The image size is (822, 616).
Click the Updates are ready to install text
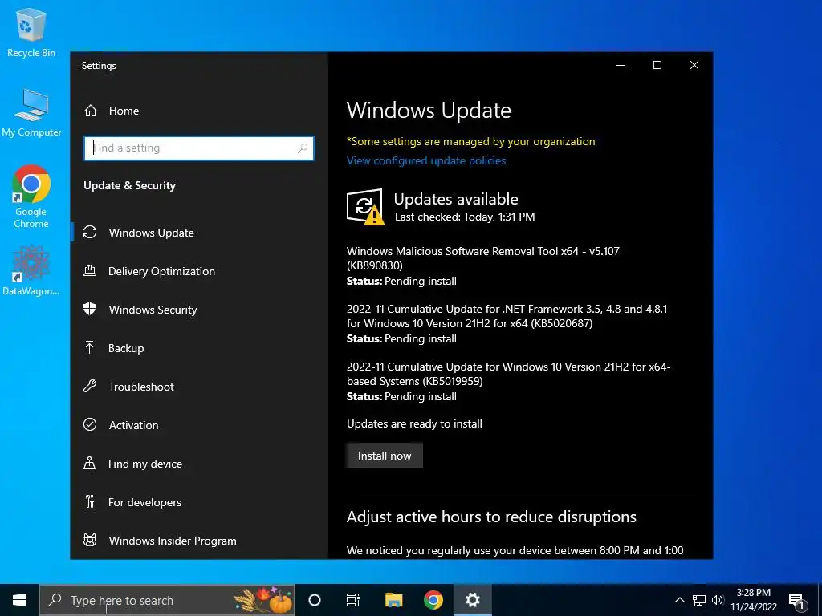pyautogui.click(x=414, y=423)
